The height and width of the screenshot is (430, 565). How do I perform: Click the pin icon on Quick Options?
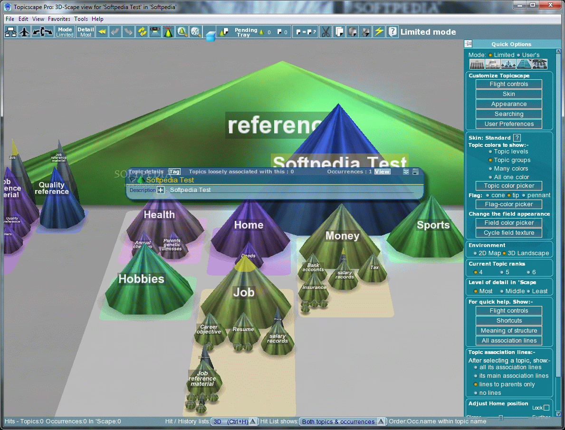coord(468,44)
